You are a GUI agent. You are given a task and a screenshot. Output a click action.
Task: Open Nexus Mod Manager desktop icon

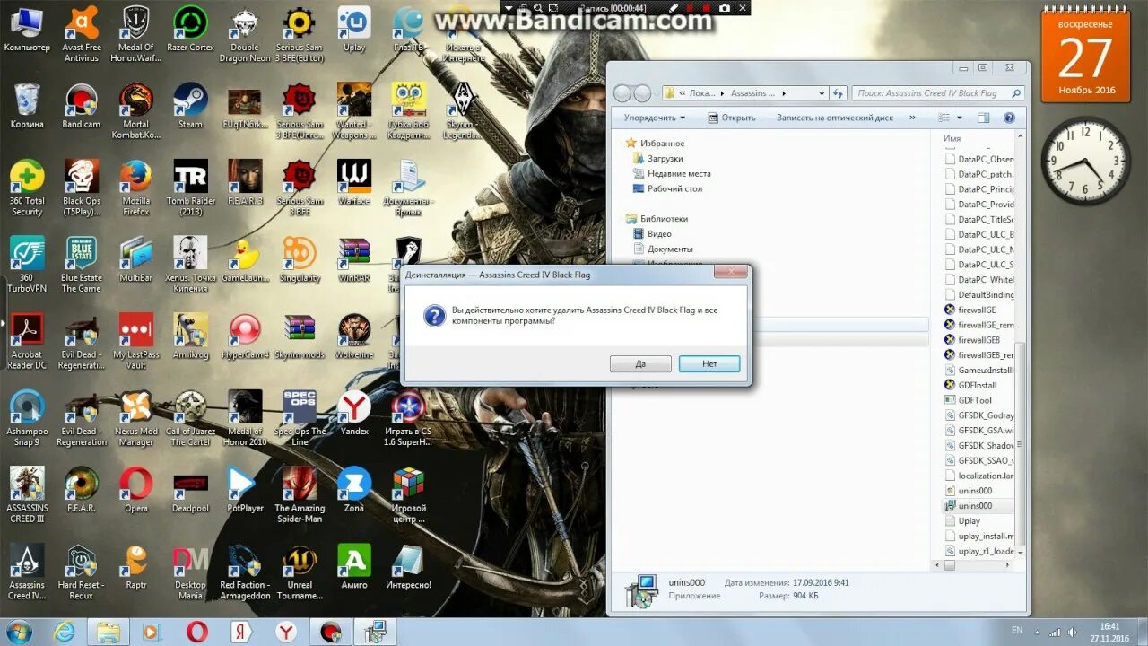tap(136, 418)
